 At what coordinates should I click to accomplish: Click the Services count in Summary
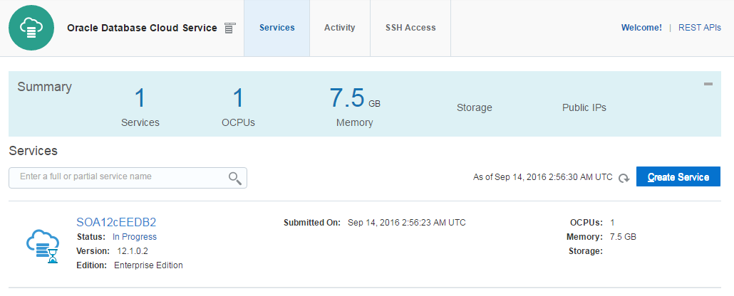(140, 99)
